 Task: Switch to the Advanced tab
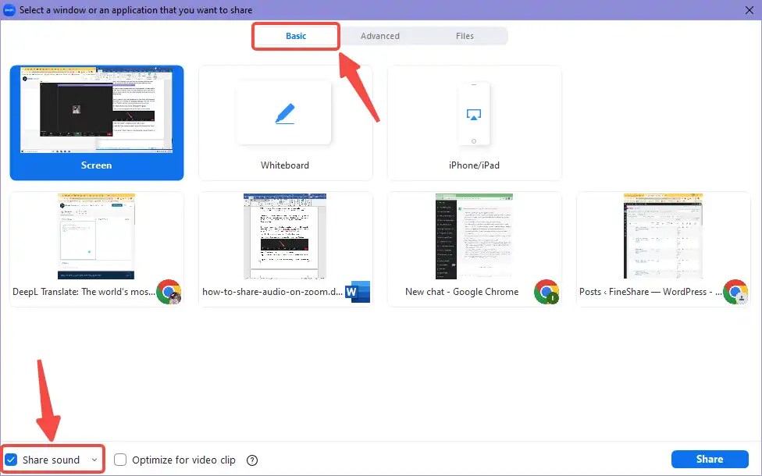[379, 36]
